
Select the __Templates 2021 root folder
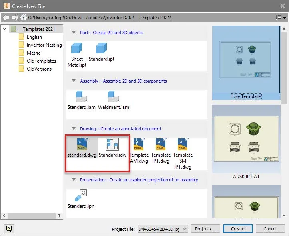click(36, 29)
